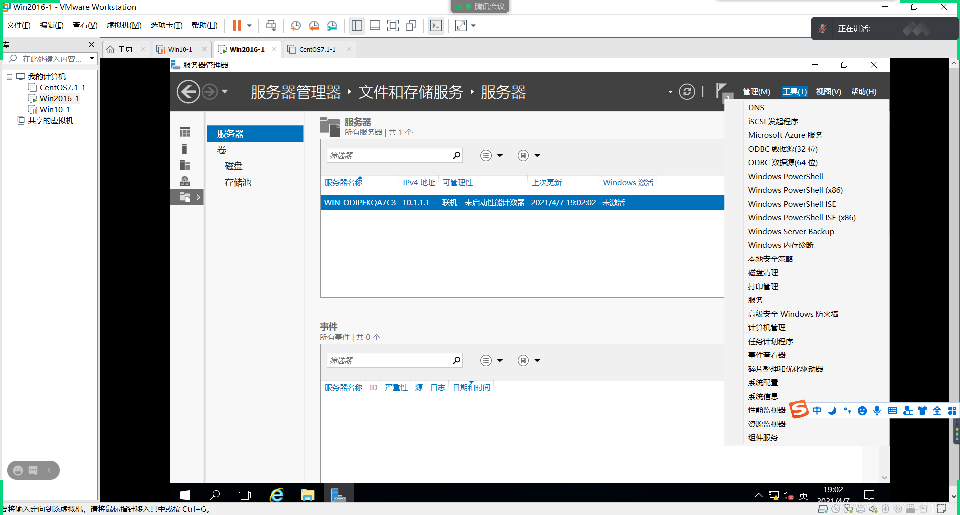This screenshot has height=515, width=960.
Task: Open servers saved queries dropdown
Action: (x=529, y=155)
